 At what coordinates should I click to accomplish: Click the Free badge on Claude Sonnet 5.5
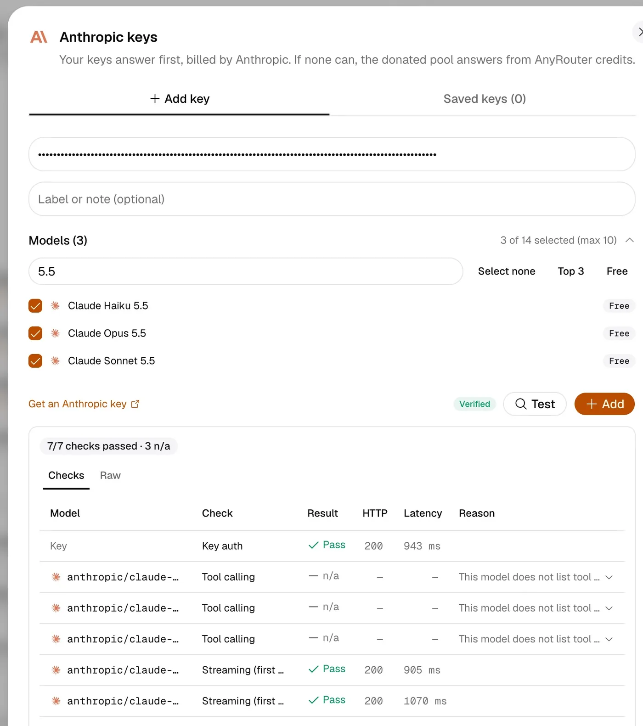[619, 361]
